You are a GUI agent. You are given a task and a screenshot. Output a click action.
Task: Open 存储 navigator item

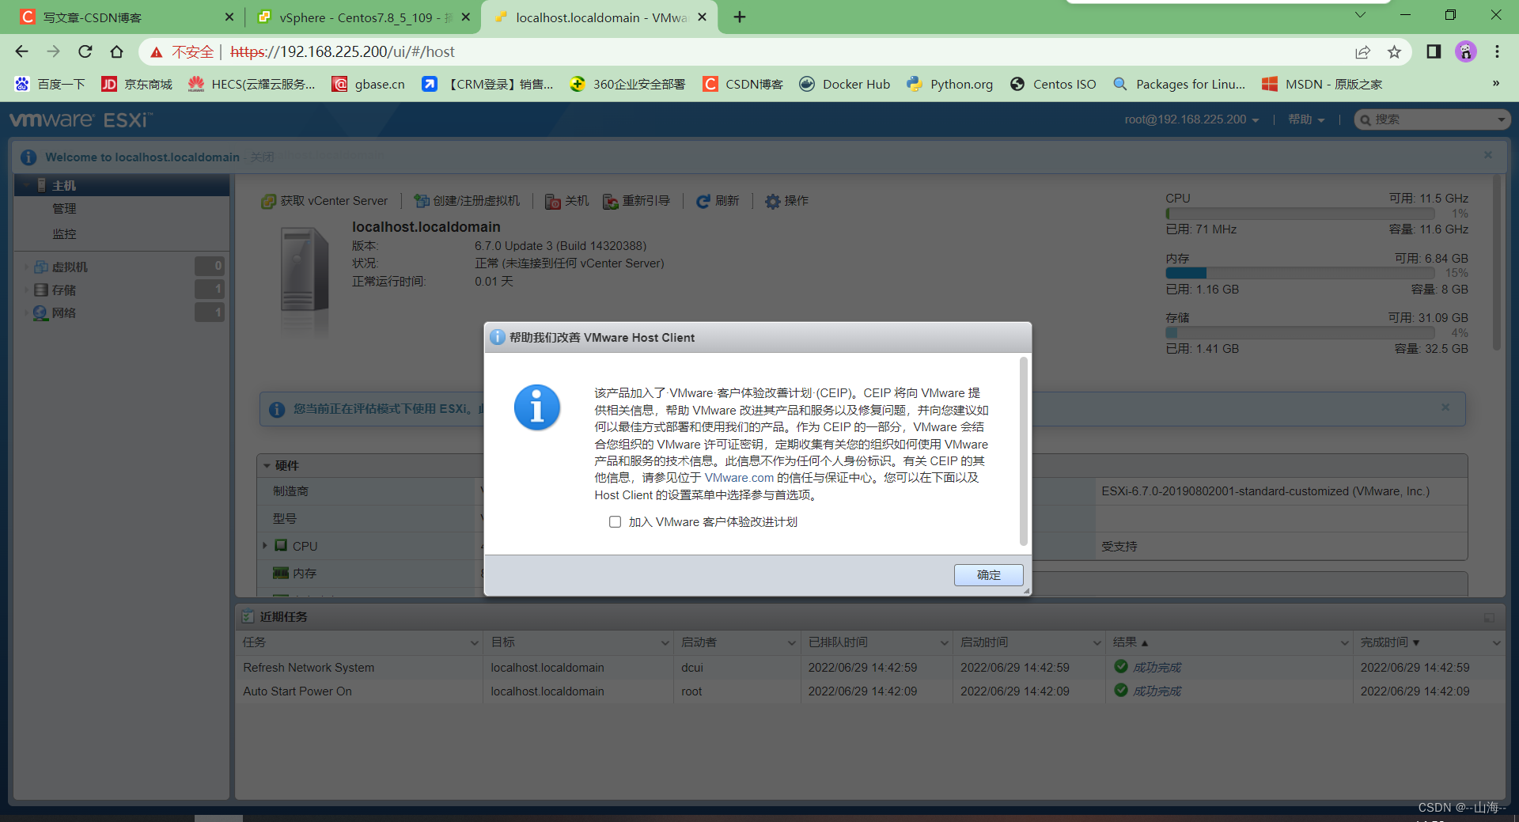tap(63, 290)
